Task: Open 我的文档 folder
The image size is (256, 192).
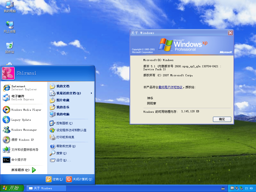Action: click(71, 86)
